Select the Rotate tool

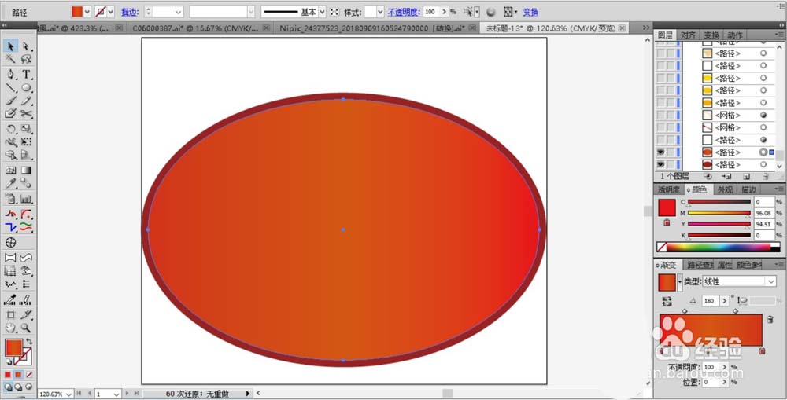pyautogui.click(x=10, y=130)
